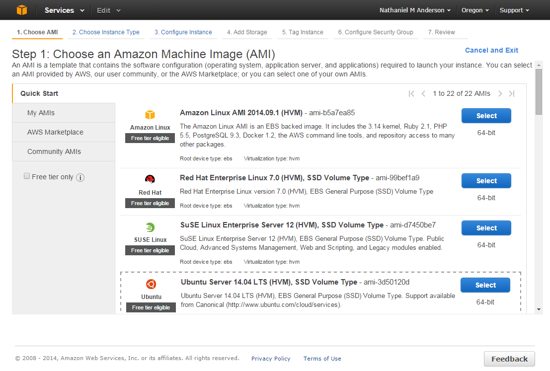Image resolution: width=550 pixels, height=371 pixels.
Task: Open the Oregon region dropdown
Action: tap(475, 10)
